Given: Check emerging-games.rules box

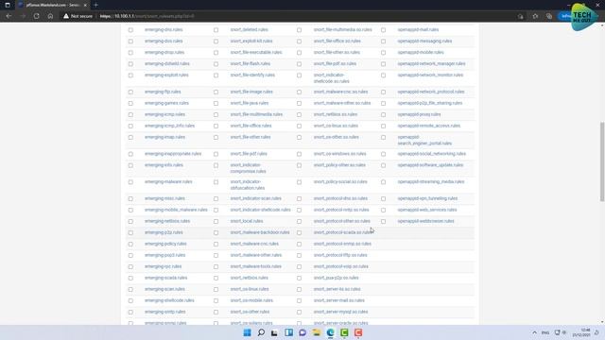Looking at the screenshot, I should [130, 103].
